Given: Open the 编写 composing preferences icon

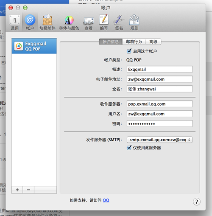Looking at the screenshot, I should (x=104, y=22).
